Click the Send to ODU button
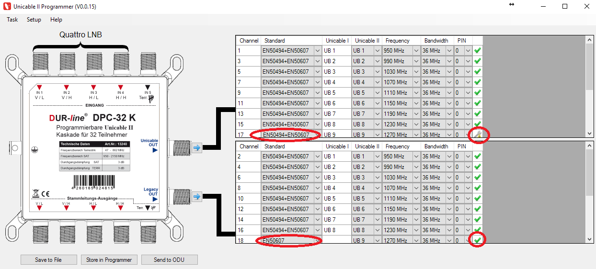This screenshot has width=596, height=269. coord(169,260)
